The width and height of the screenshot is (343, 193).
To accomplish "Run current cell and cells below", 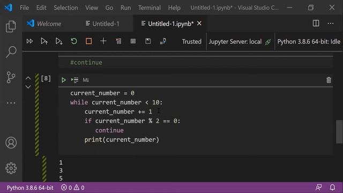I will [59, 41].
